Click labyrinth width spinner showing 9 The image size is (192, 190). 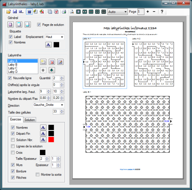click(48, 91)
